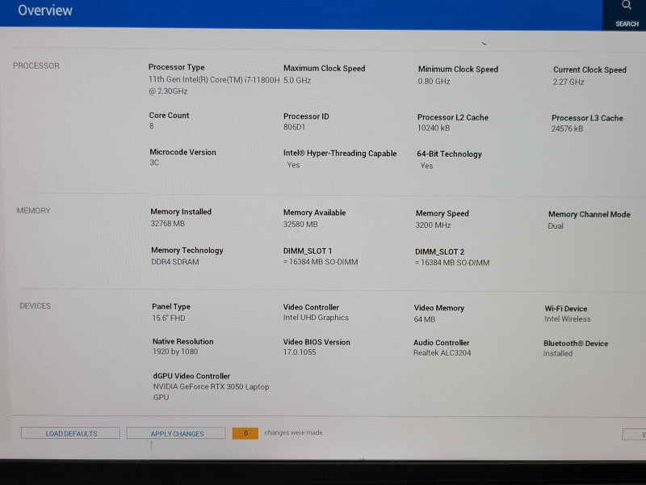Click the Memory Available 32580 MB value
The image size is (646, 485).
300,225
